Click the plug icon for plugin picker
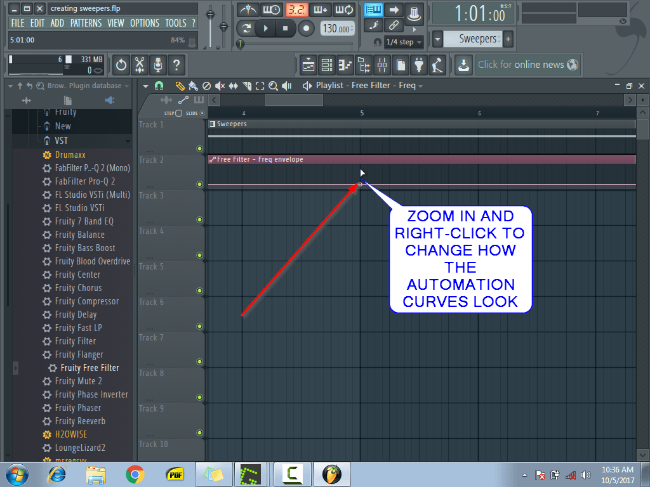This screenshot has width=650, height=487. 419,65
